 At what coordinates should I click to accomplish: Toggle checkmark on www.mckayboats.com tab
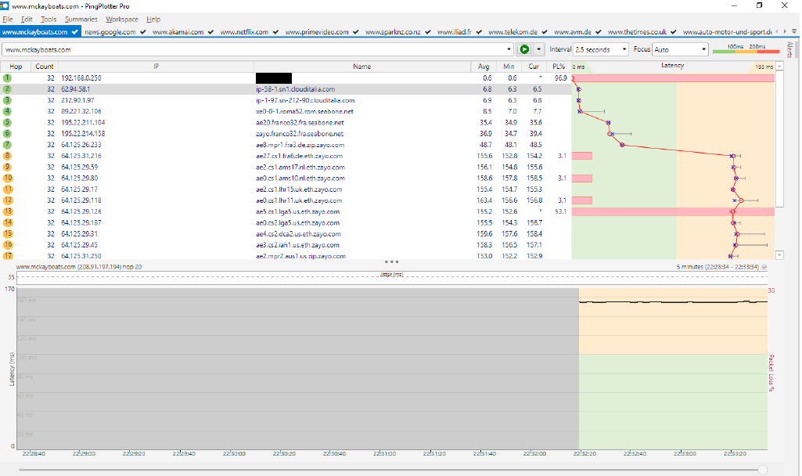pos(74,32)
